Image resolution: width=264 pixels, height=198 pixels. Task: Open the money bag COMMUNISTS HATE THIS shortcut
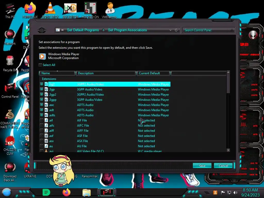[10, 119]
